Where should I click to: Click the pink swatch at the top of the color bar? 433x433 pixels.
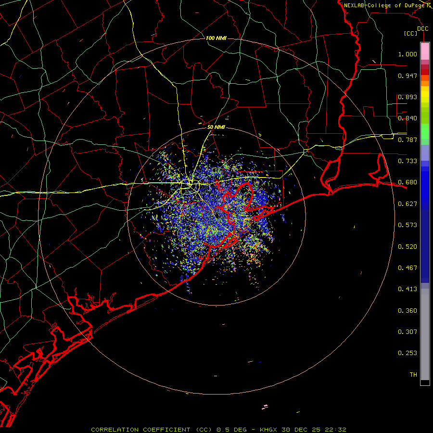pyautogui.click(x=425, y=51)
